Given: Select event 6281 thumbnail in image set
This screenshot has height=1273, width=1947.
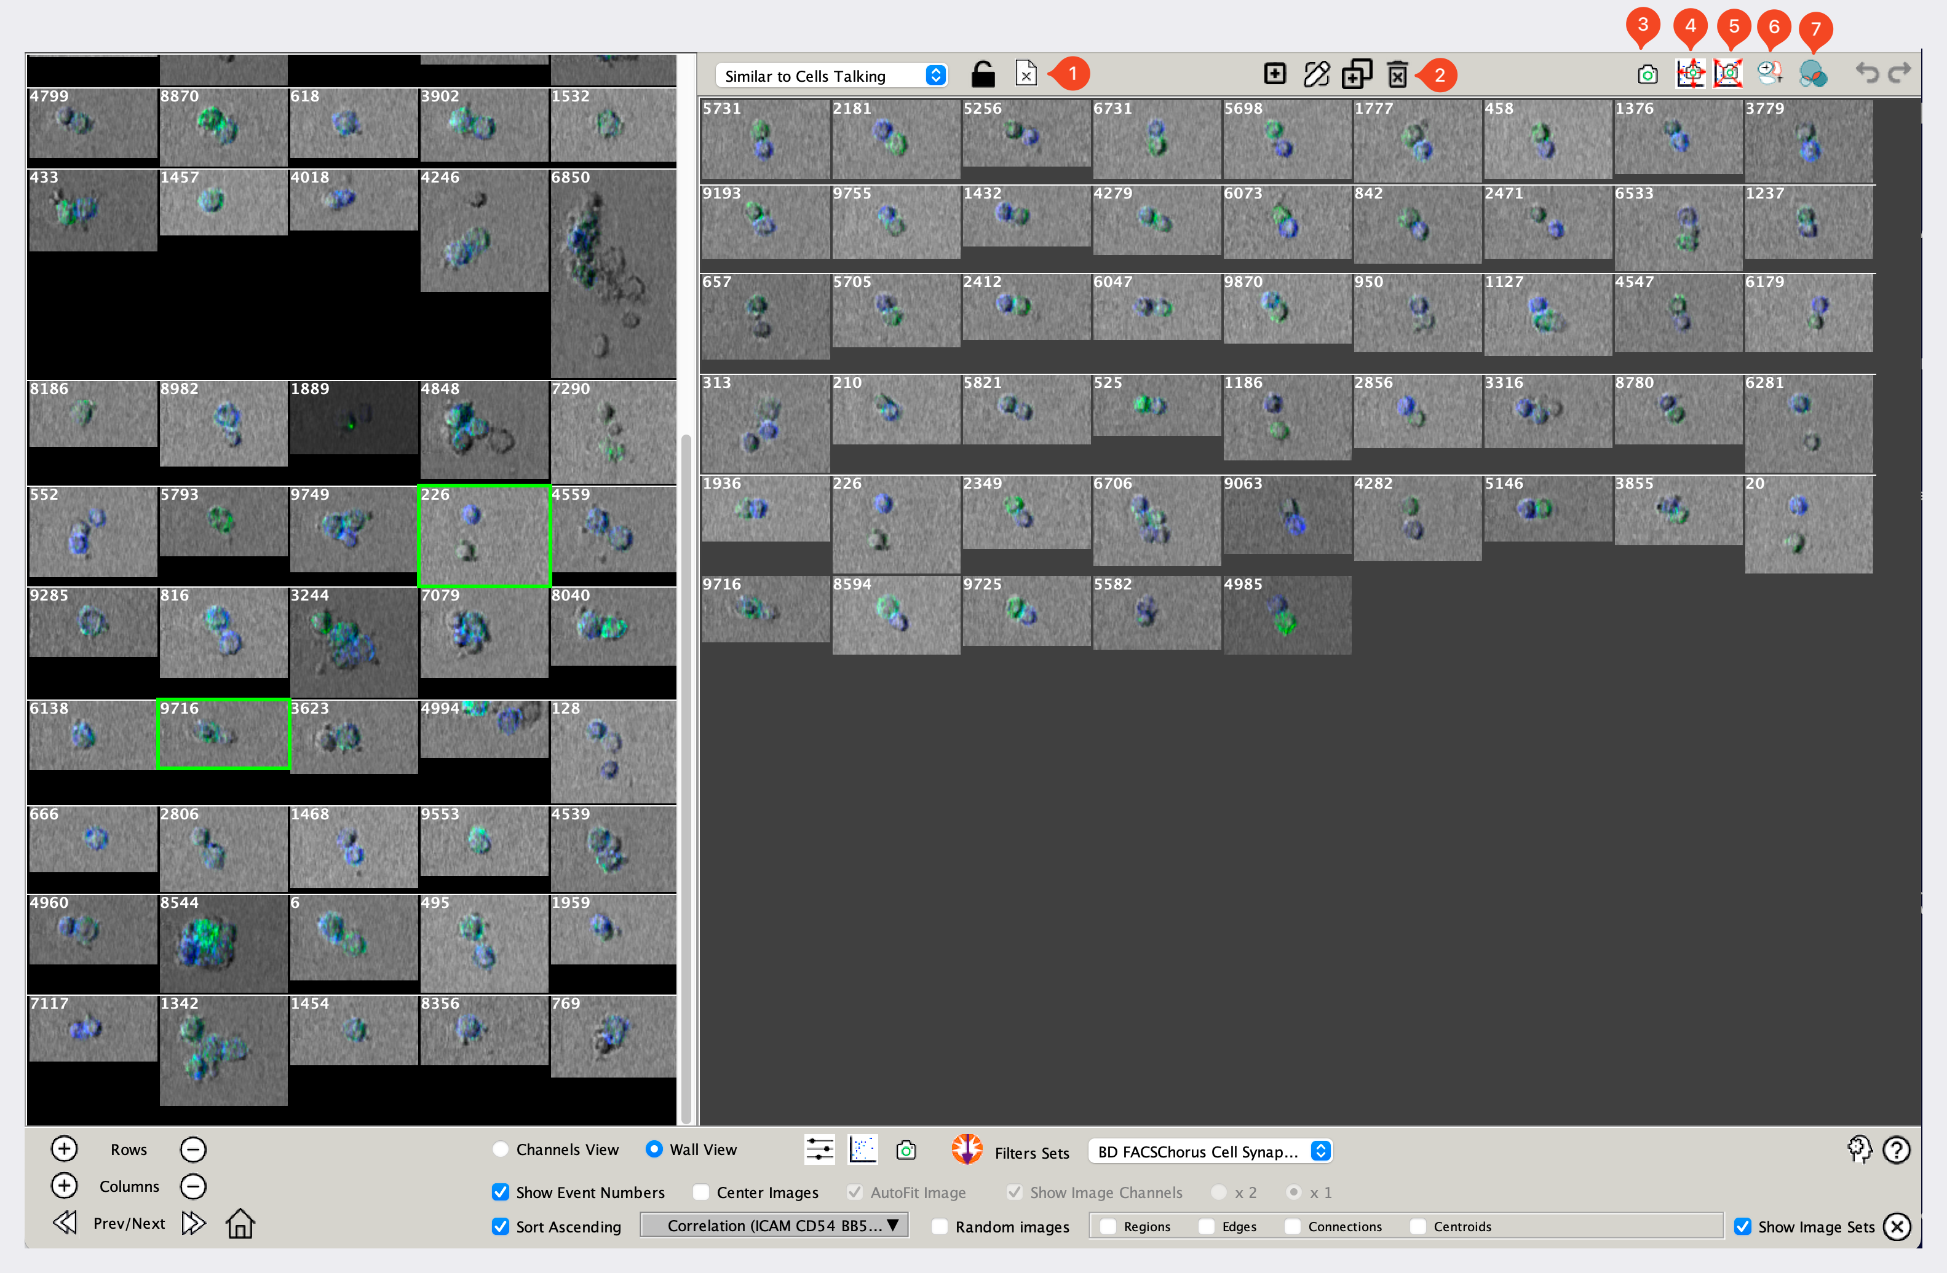Looking at the screenshot, I should click(1808, 424).
